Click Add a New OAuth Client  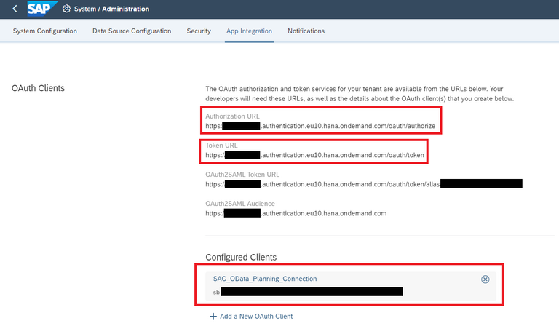(x=256, y=317)
